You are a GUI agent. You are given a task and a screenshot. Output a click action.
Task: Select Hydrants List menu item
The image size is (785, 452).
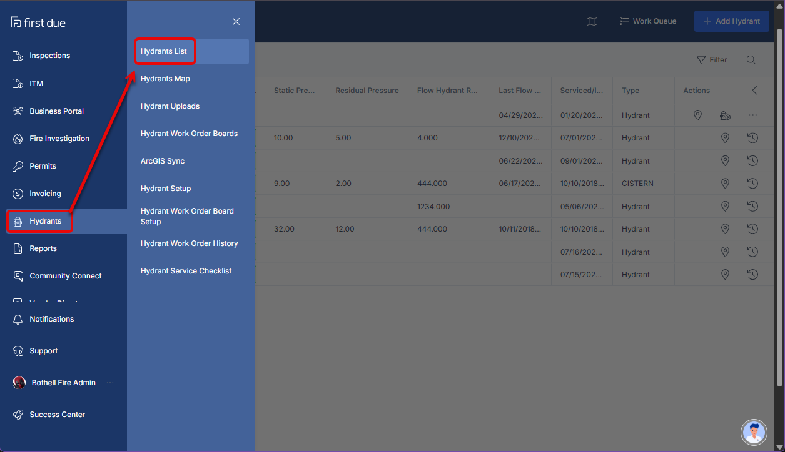tap(191, 51)
